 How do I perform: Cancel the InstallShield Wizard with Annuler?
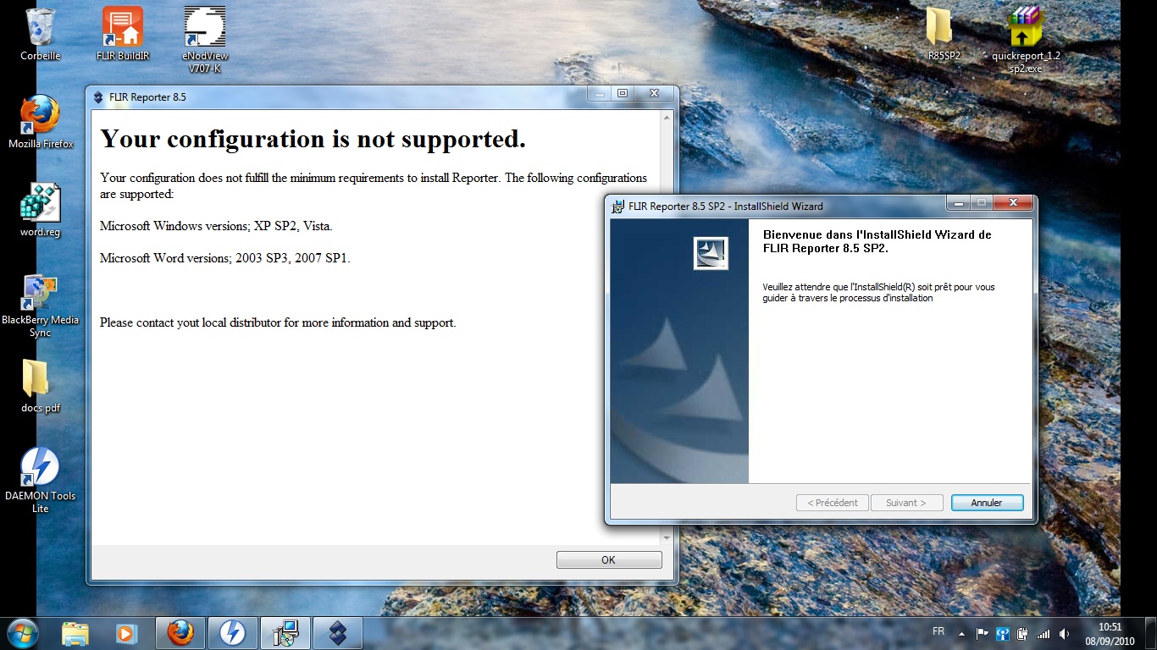(x=986, y=502)
